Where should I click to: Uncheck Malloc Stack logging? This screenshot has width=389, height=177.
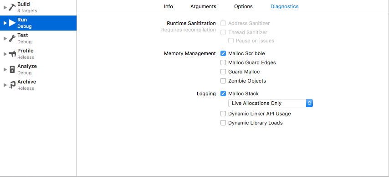223,94
